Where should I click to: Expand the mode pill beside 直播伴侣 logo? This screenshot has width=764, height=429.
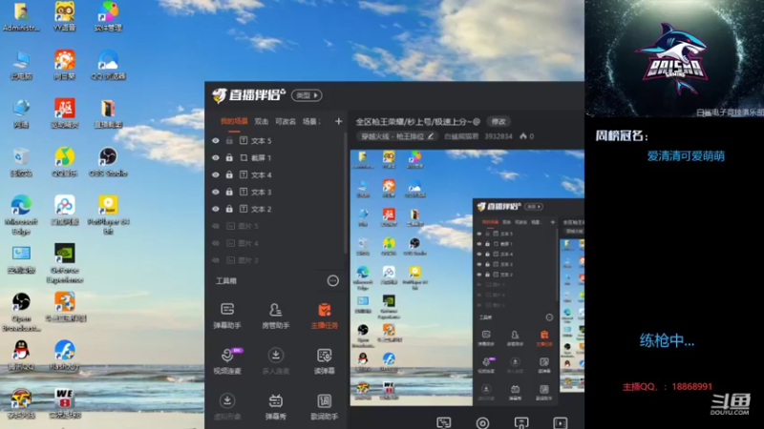click(x=307, y=95)
